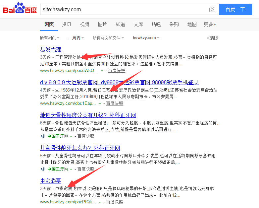Expand arrow after 中国正牙网 under 地包天骨性 result
Image resolution: width=259 pixels, height=208 pixels.
tap(71, 137)
